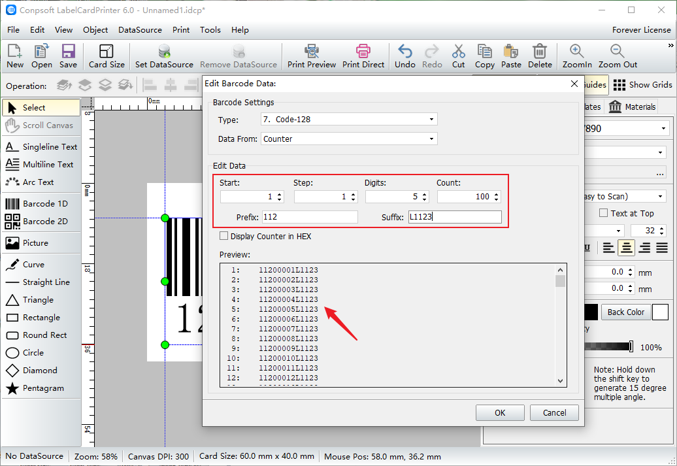Screen dimensions: 677x466
Task: Click the white back color swatch
Action: pyautogui.click(x=660, y=312)
